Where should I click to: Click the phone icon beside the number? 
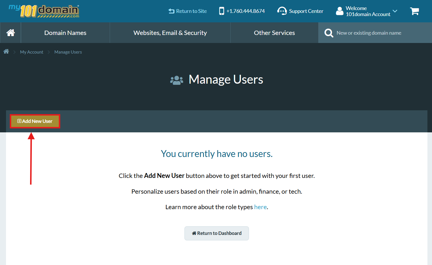221,11
